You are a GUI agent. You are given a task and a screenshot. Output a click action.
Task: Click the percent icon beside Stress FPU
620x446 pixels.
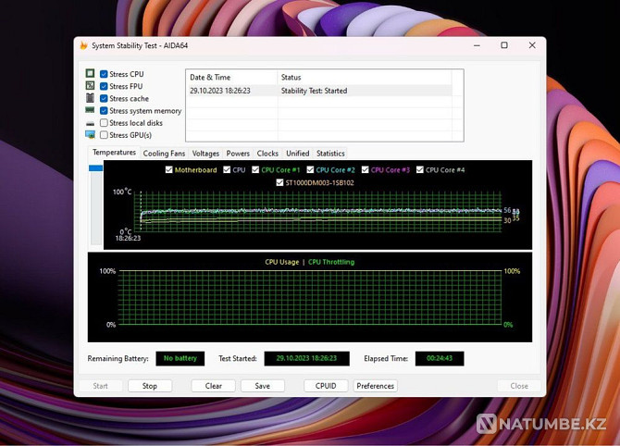point(90,85)
